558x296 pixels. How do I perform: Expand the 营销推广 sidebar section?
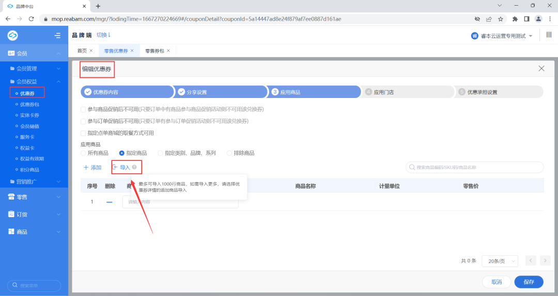pyautogui.click(x=34, y=182)
